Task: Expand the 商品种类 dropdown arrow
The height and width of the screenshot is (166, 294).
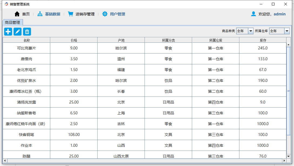Action: click(x=251, y=31)
